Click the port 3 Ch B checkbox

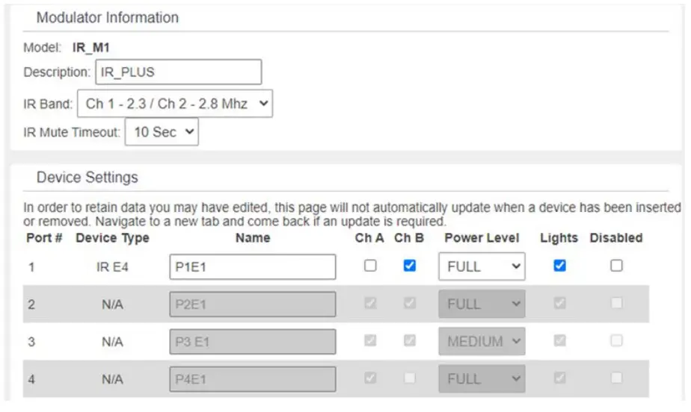pos(409,340)
